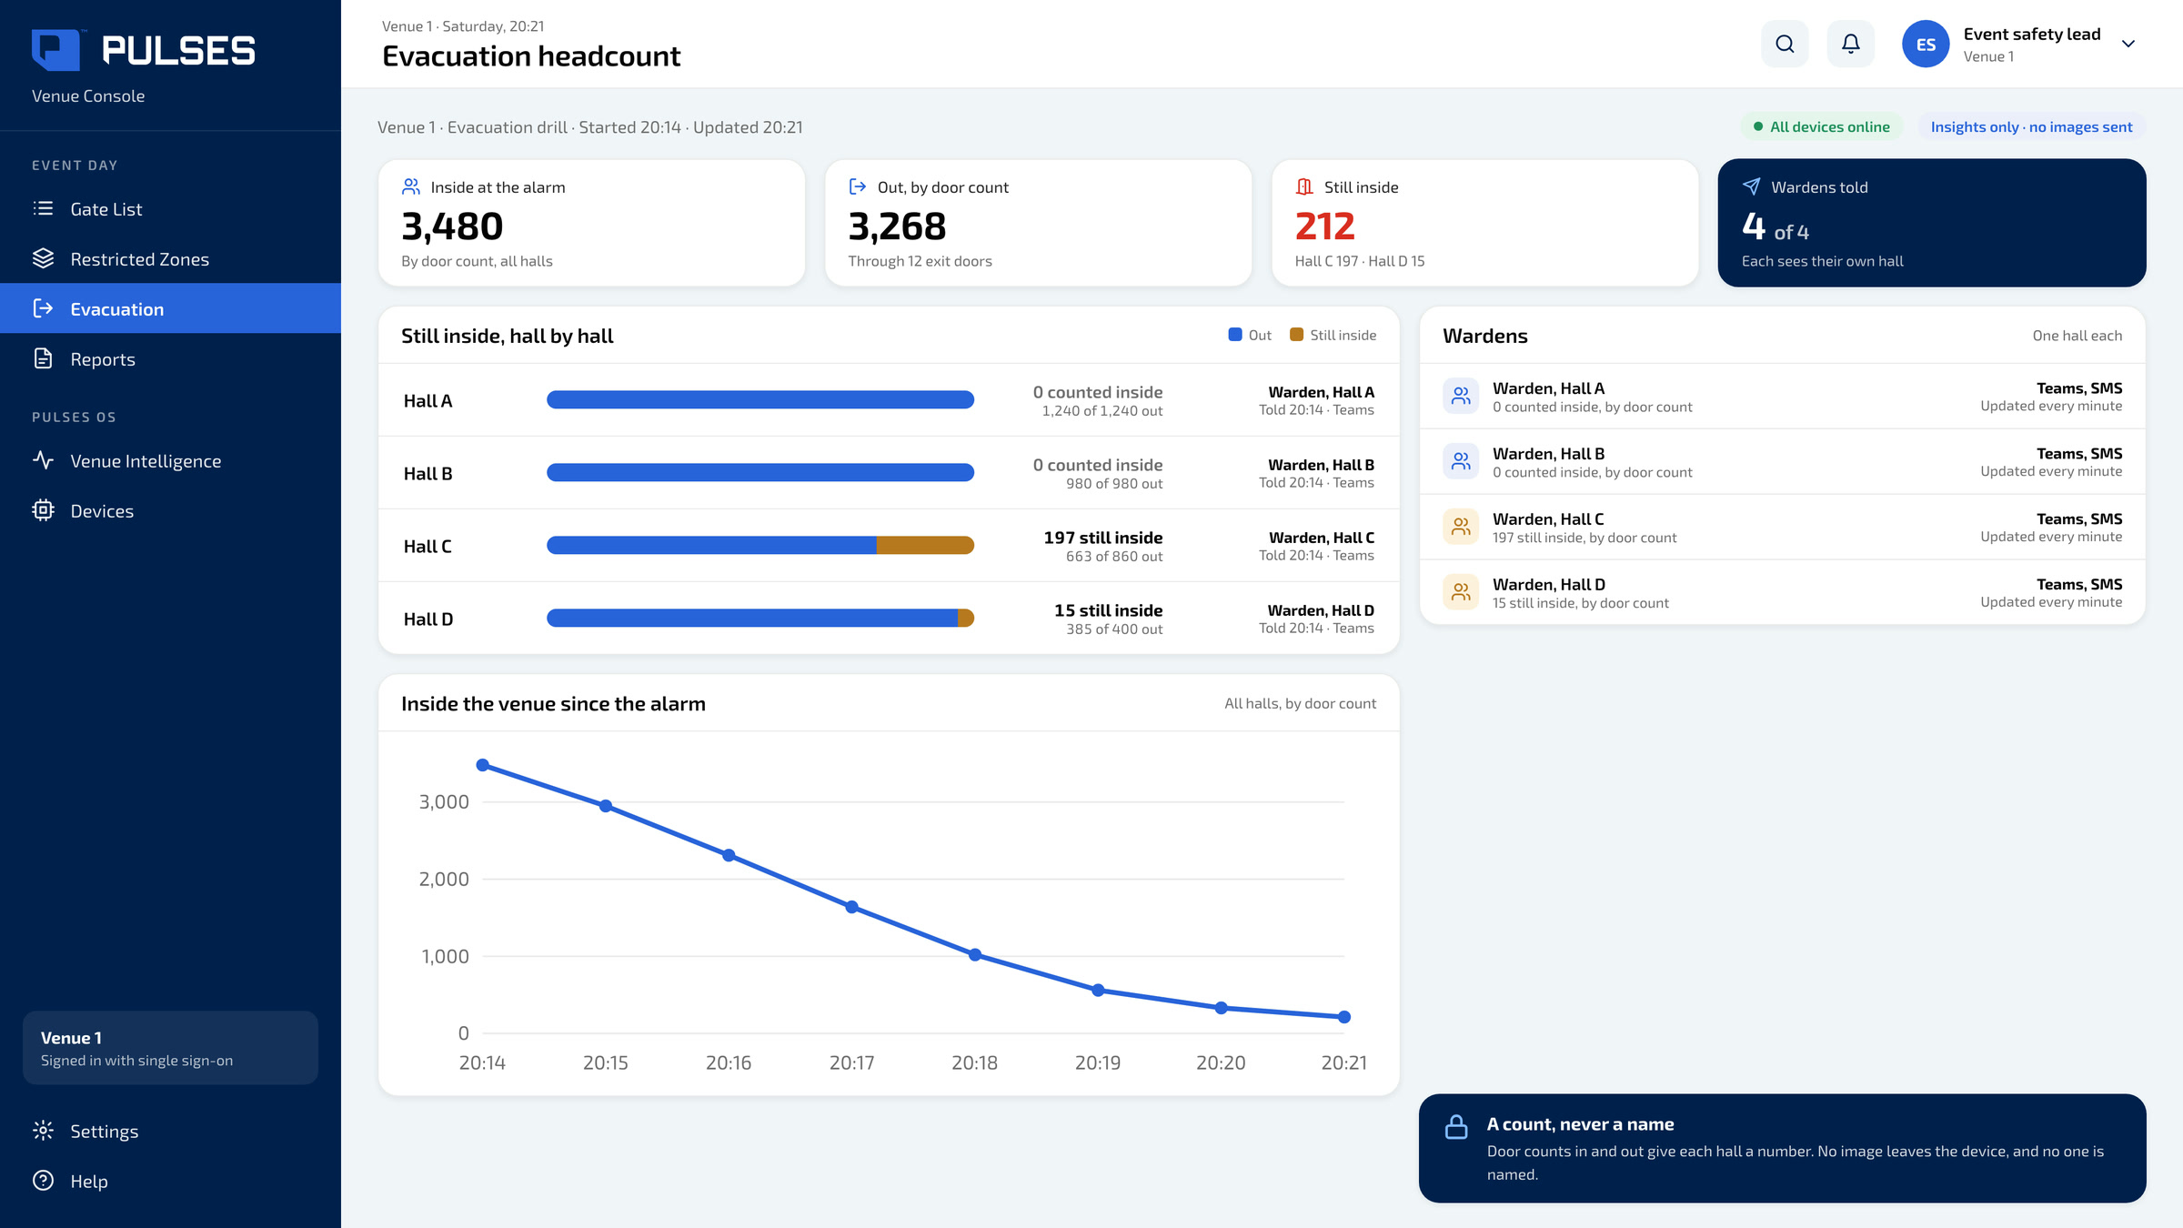Click the Reports document icon
The height and width of the screenshot is (1228, 2183).
pos(43,358)
